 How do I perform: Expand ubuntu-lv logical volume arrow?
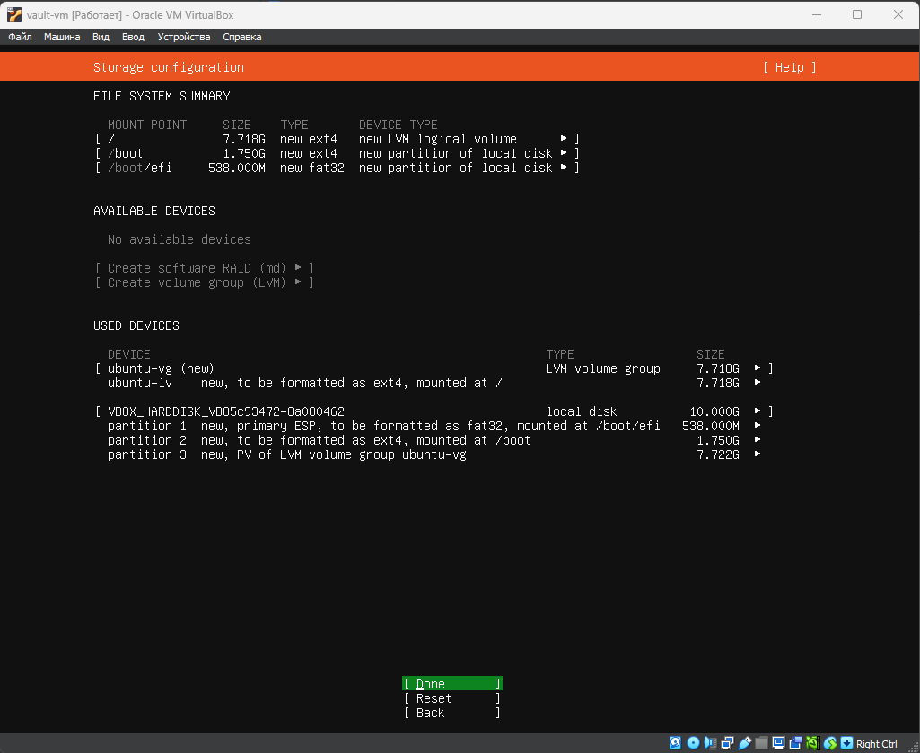coord(758,382)
